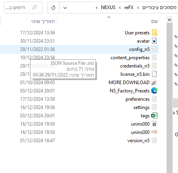Open the User presets folder icon
Viewport: 178px width, 173px height.
154,32
